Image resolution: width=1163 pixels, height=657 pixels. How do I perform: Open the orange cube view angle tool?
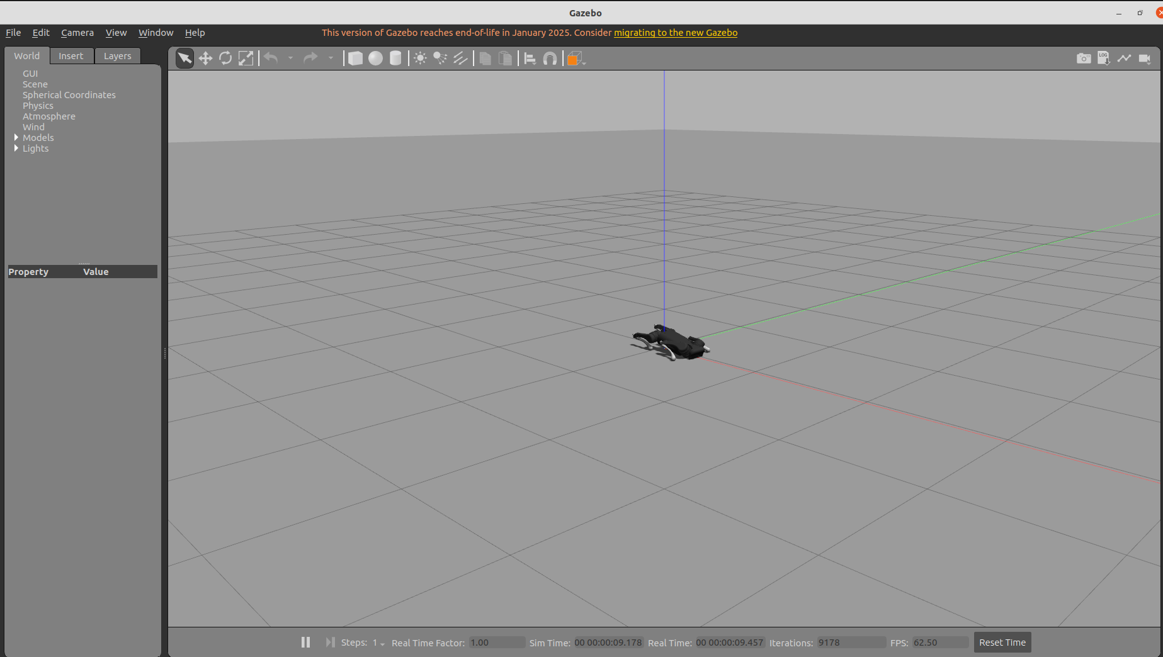pos(574,59)
